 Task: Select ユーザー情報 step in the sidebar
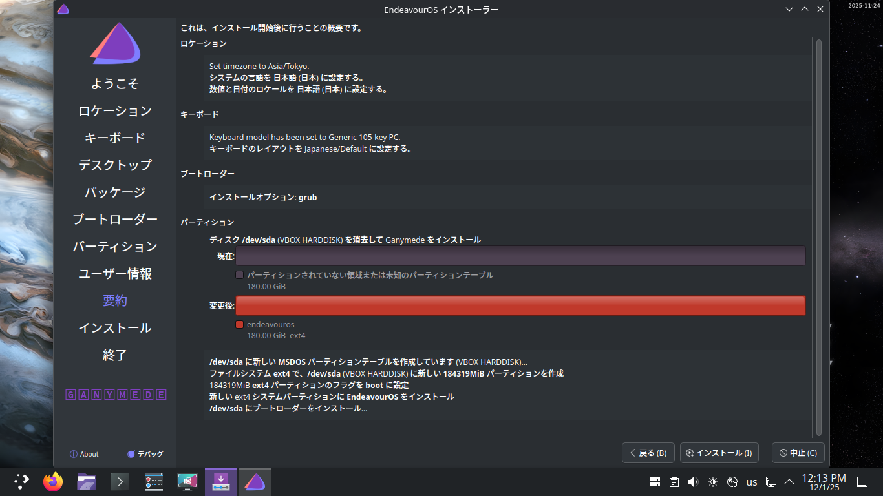point(115,274)
